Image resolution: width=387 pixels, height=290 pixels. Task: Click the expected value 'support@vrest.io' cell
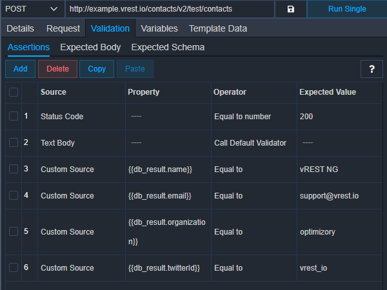[340, 196]
